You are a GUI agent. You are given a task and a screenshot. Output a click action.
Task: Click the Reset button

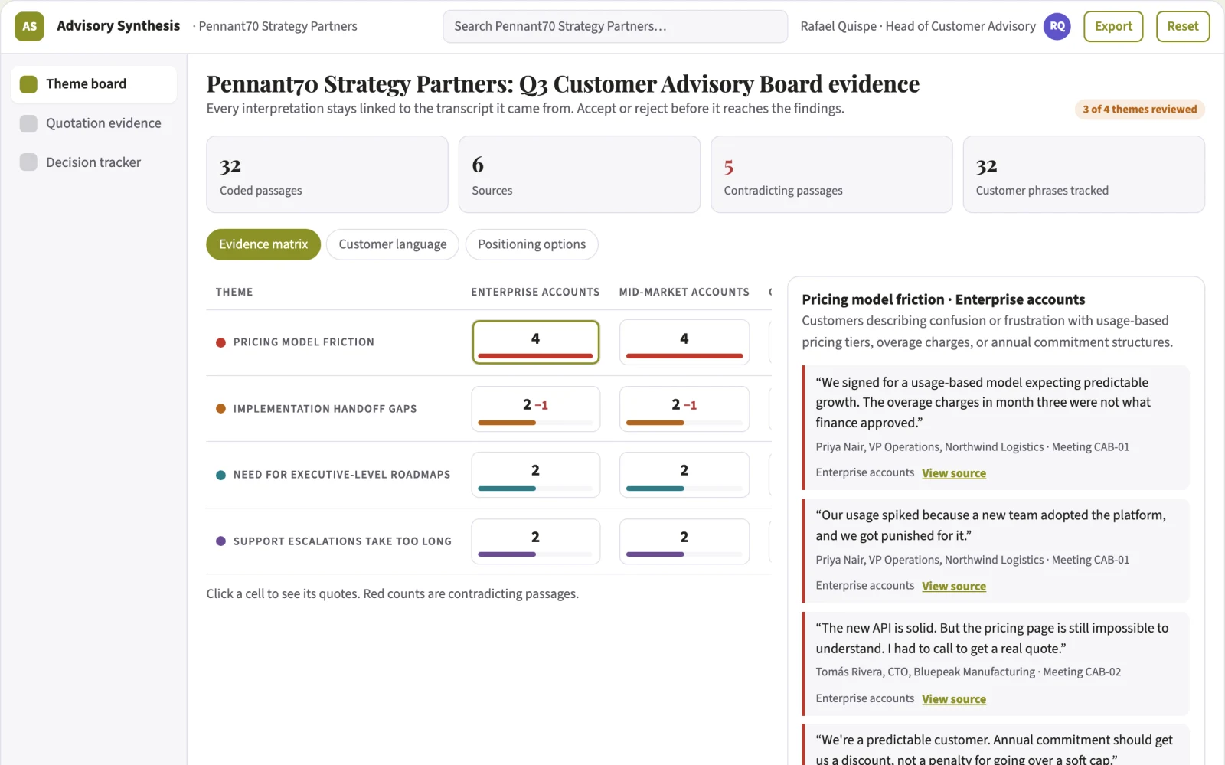(x=1183, y=26)
